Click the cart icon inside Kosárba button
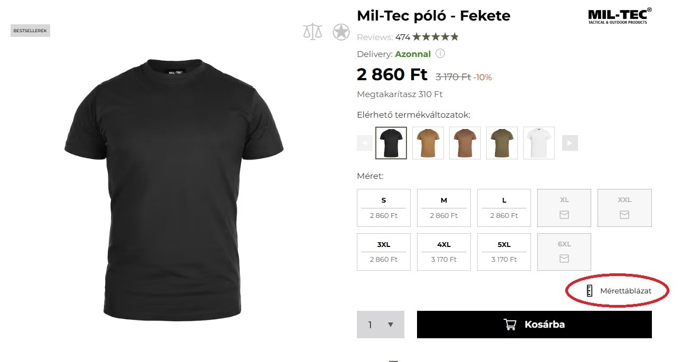Viewport: 682px width, 362px height. (510, 325)
